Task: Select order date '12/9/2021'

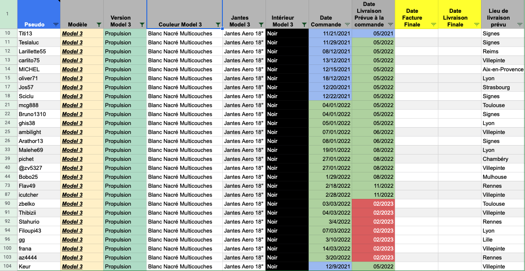Action: click(330, 266)
